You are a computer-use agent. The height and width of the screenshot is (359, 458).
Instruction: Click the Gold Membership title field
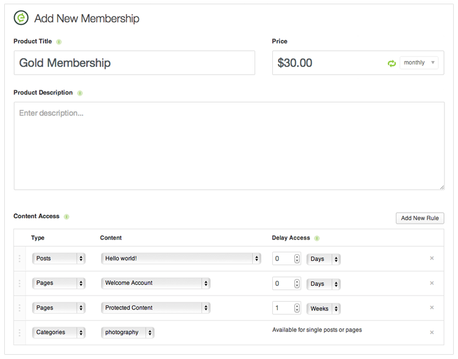pyautogui.click(x=134, y=63)
